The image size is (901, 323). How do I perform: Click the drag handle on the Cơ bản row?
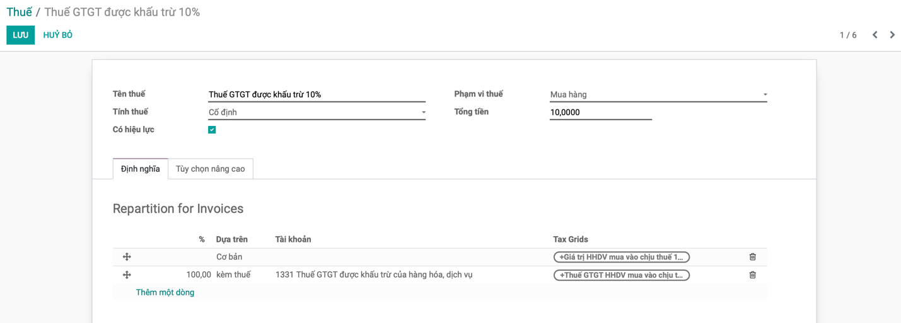127,257
